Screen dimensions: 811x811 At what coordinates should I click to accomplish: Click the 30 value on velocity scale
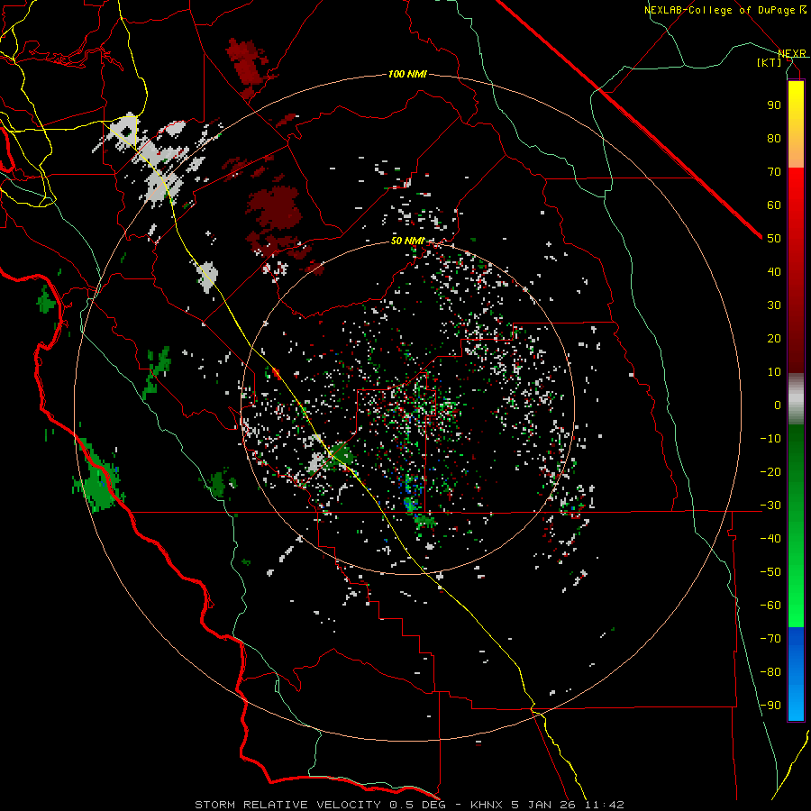(774, 305)
